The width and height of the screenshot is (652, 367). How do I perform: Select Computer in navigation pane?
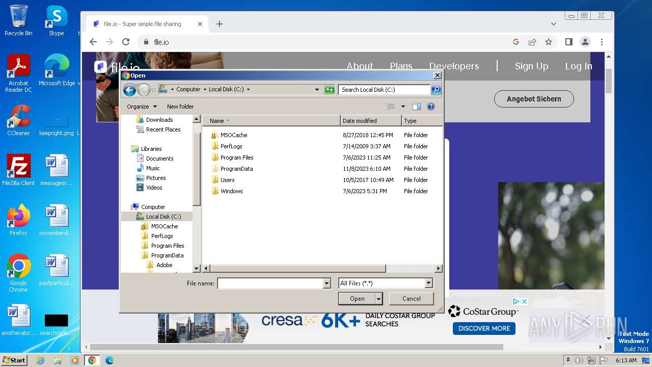click(x=153, y=207)
